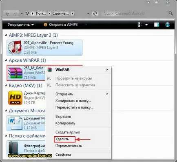Image resolution: width=177 pixels, height=162 pixels.
Task: Collapse Архив WinRAR group
Action: coord(6,60)
